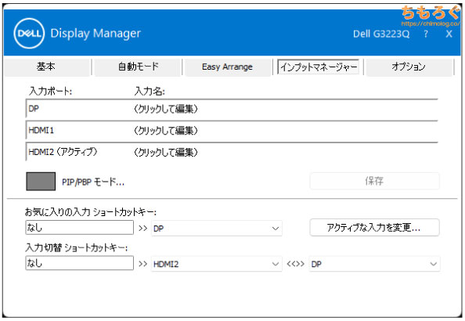Select the DP input port label

coord(34,109)
